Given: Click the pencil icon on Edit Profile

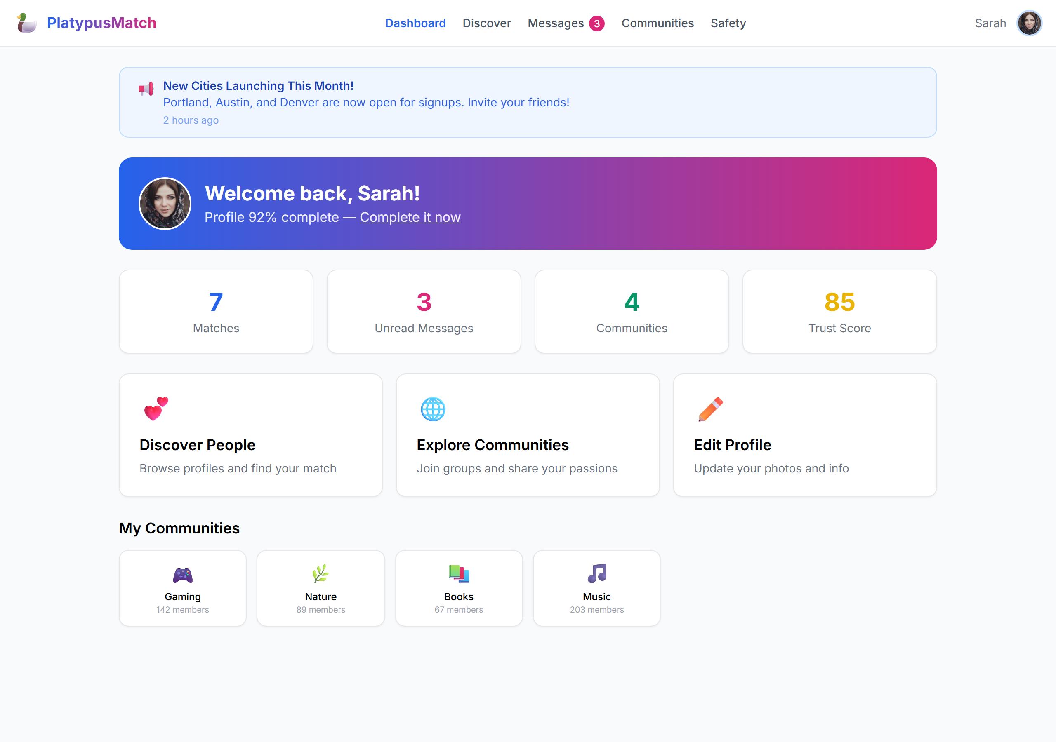Looking at the screenshot, I should coord(710,409).
